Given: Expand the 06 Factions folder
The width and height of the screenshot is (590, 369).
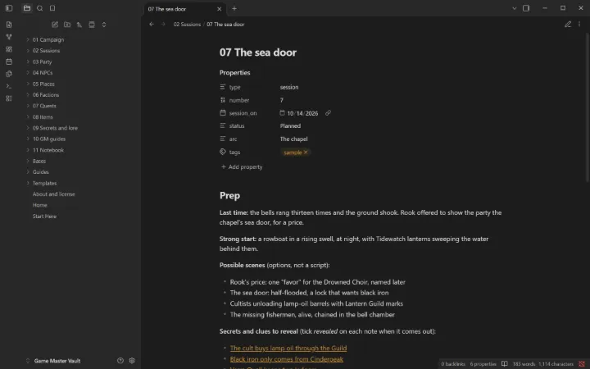Looking at the screenshot, I should pos(45,95).
